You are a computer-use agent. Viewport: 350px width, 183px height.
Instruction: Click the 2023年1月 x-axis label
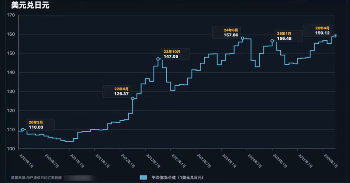pos(179,161)
